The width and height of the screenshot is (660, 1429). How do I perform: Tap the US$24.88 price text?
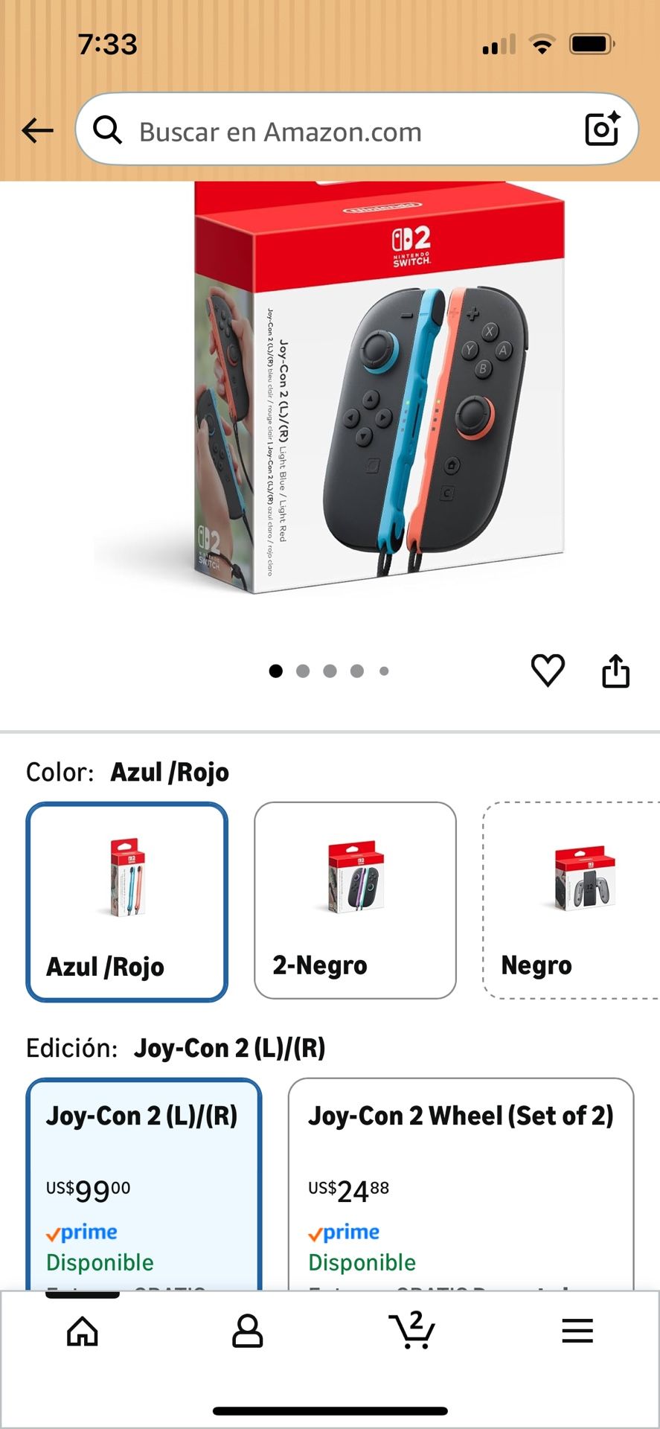coord(348,1191)
